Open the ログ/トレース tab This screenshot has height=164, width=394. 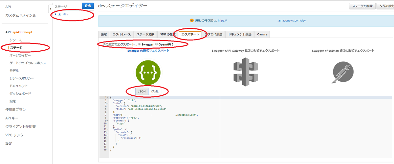coord(121,34)
